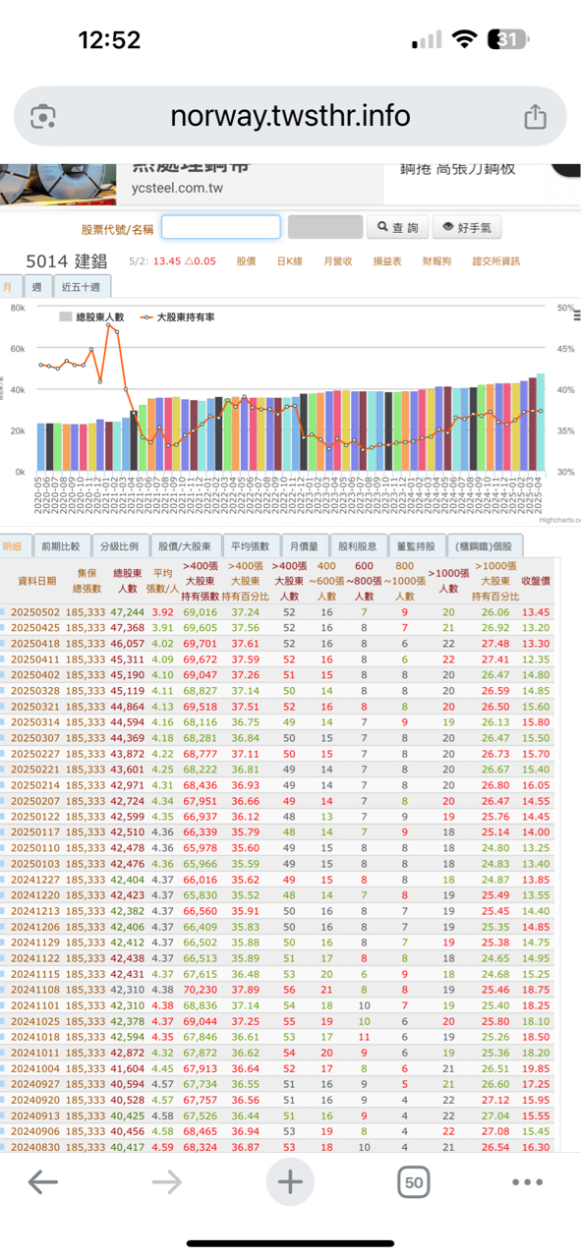Select the 分級比例 table tab
Image resolution: width=581 pixels, height=1258 pixels.
pyautogui.click(x=121, y=546)
